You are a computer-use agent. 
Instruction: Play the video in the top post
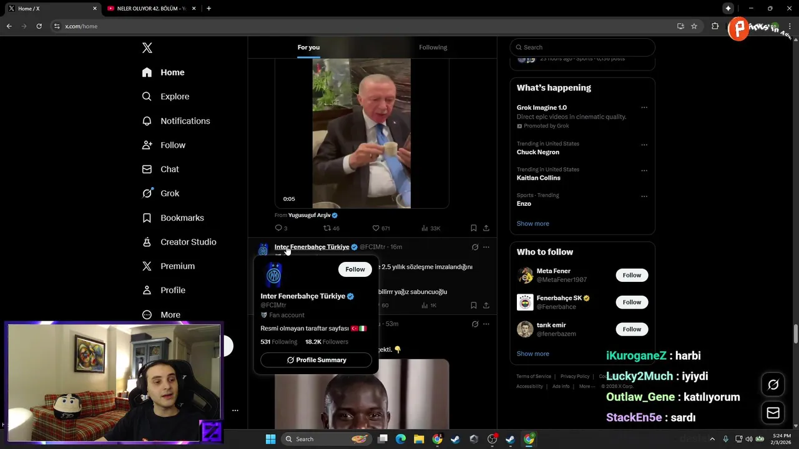pyautogui.click(x=361, y=133)
